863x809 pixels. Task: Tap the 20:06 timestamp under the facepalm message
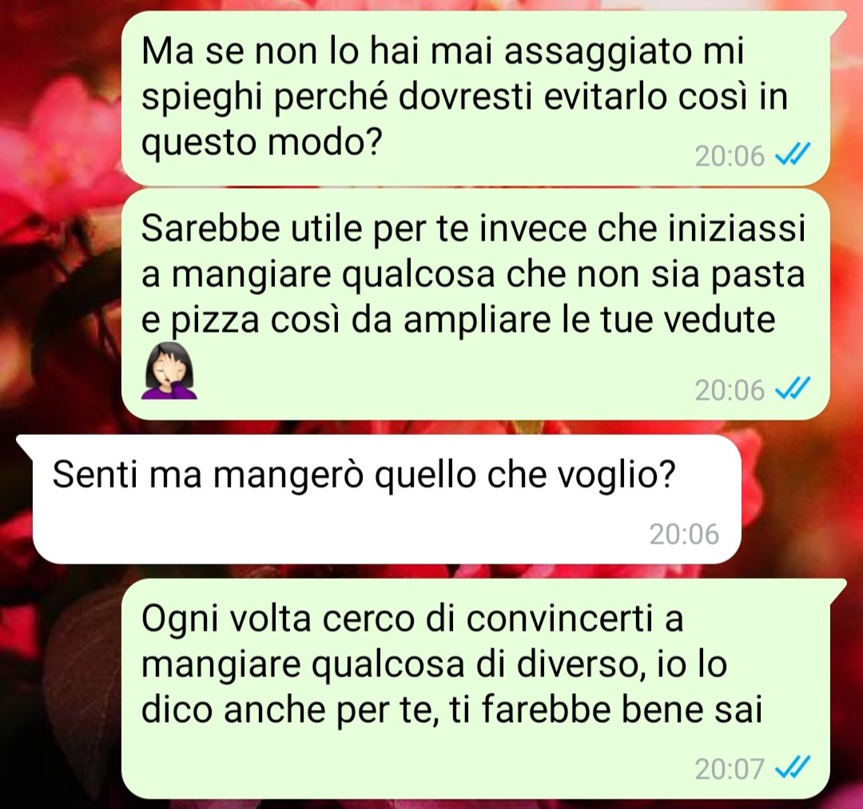(x=730, y=390)
